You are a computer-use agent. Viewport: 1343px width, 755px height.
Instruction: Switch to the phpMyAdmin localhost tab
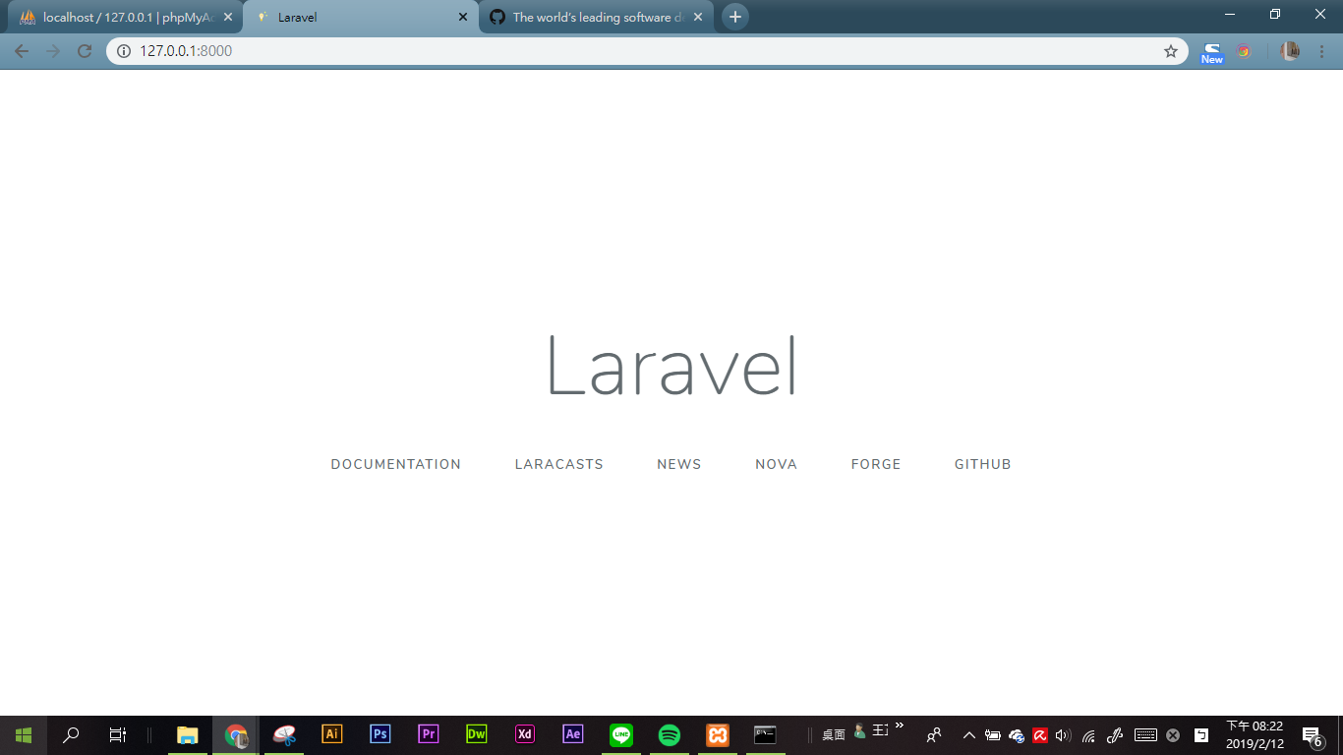point(126,18)
